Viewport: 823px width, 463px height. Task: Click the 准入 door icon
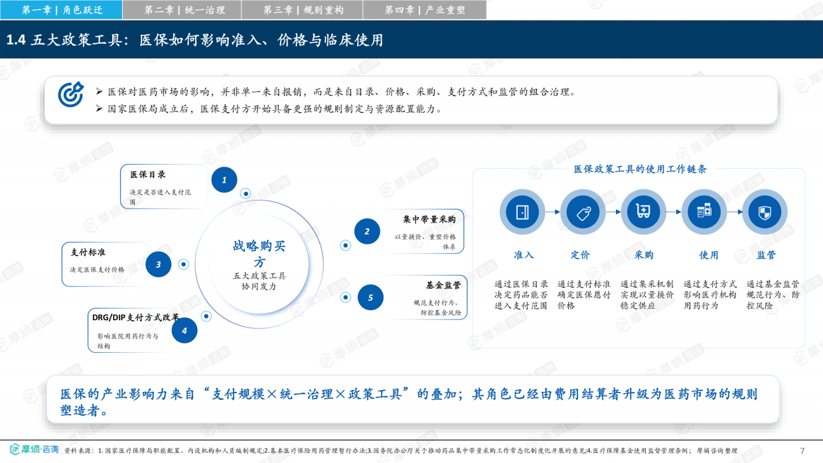point(522,213)
